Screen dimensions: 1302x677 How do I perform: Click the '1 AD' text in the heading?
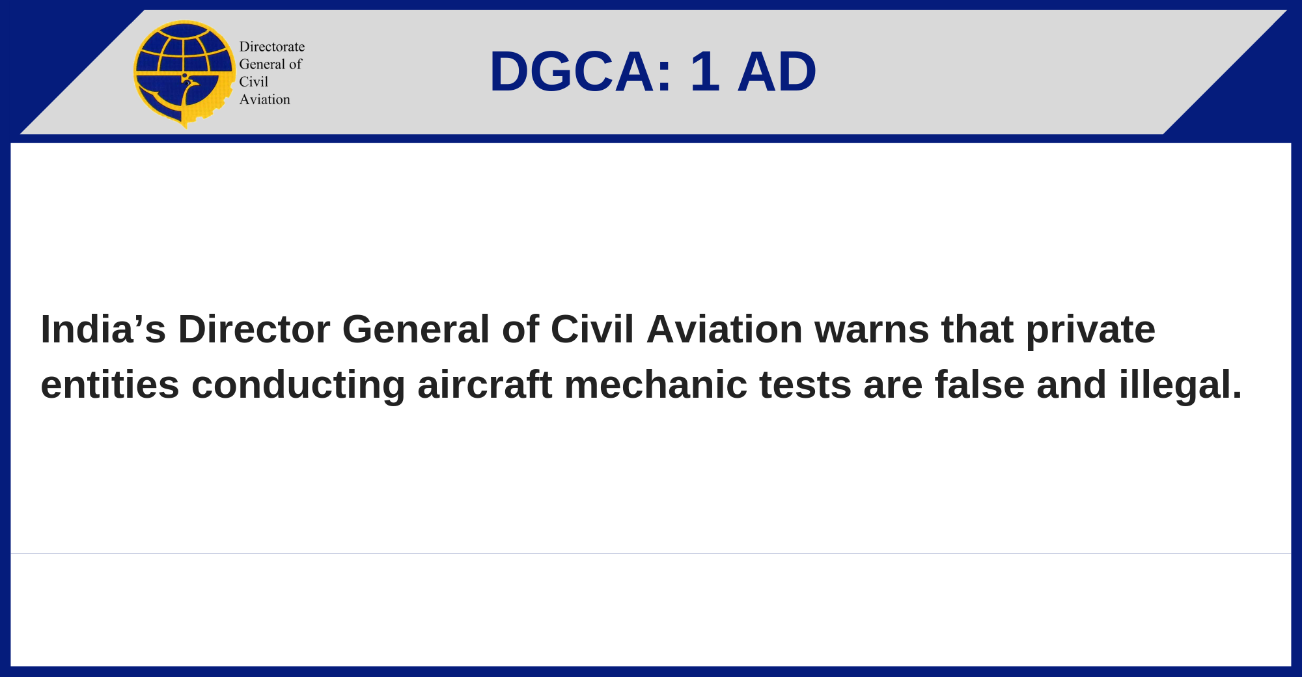753,72
